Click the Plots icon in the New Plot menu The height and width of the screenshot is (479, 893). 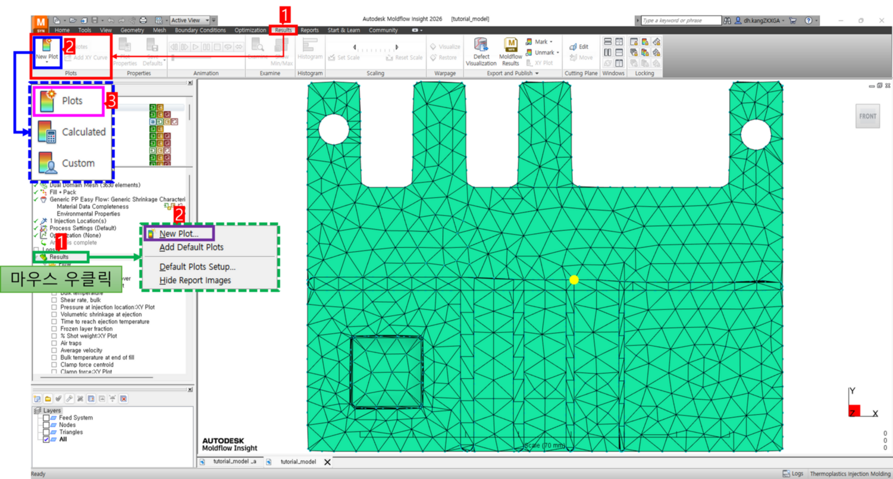[x=47, y=100]
